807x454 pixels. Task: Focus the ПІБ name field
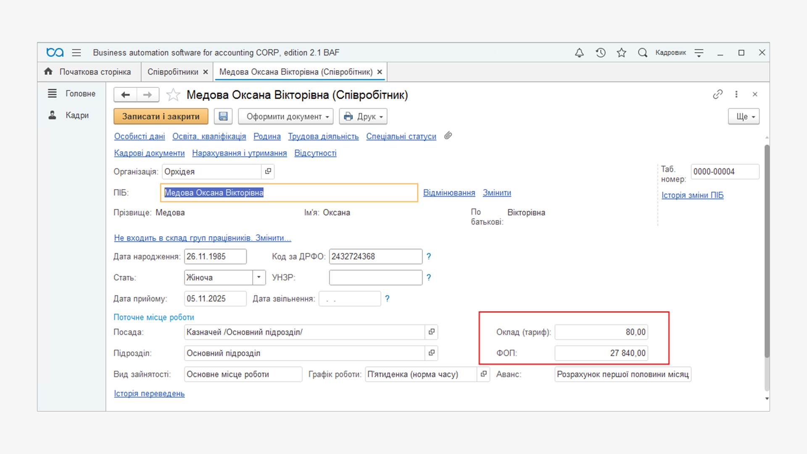(x=289, y=193)
